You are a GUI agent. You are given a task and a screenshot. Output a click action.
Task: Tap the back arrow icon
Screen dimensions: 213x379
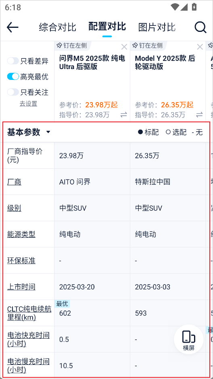(x=13, y=27)
